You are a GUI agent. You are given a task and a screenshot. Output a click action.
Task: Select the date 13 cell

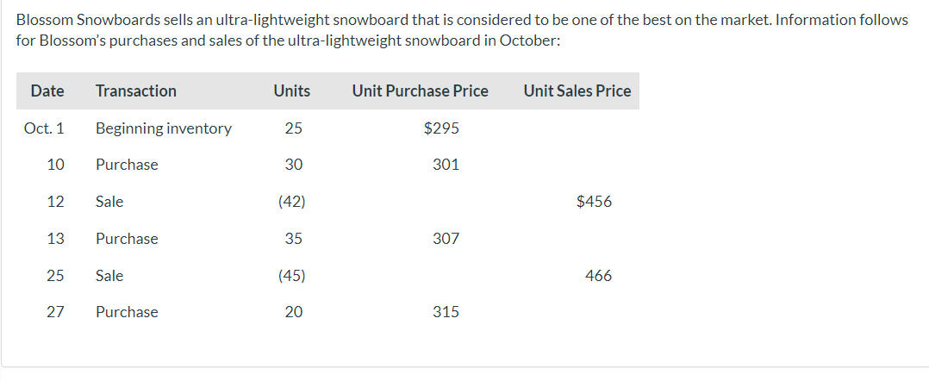(55, 239)
